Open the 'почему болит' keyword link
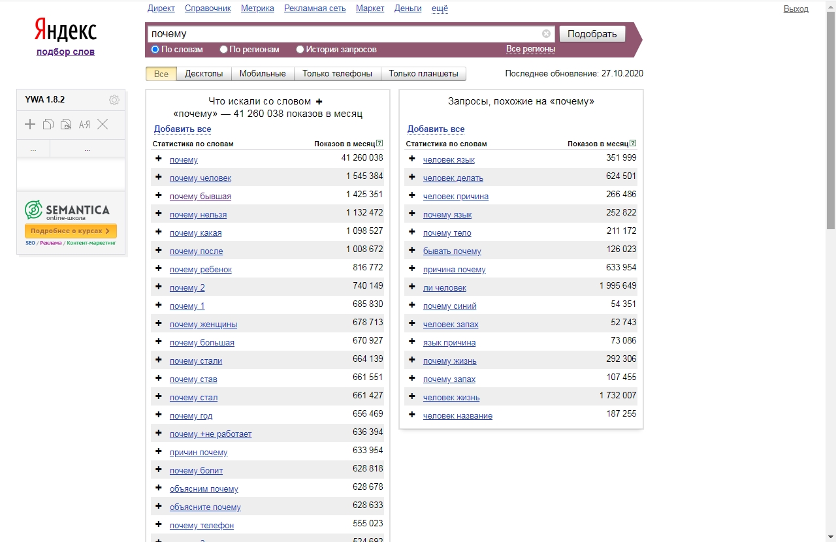836x542 pixels. point(196,471)
